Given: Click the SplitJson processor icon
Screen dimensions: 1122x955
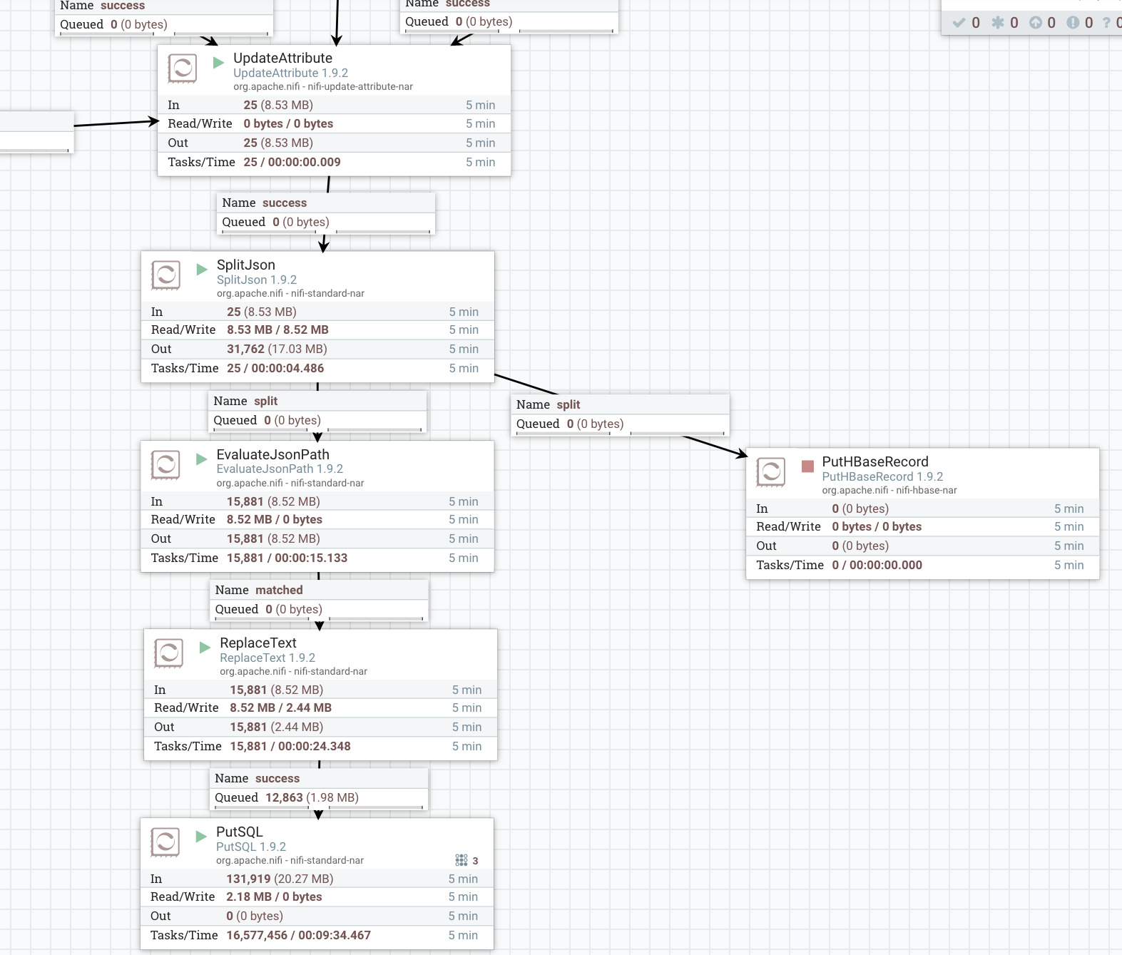Looking at the screenshot, I should click(165, 275).
